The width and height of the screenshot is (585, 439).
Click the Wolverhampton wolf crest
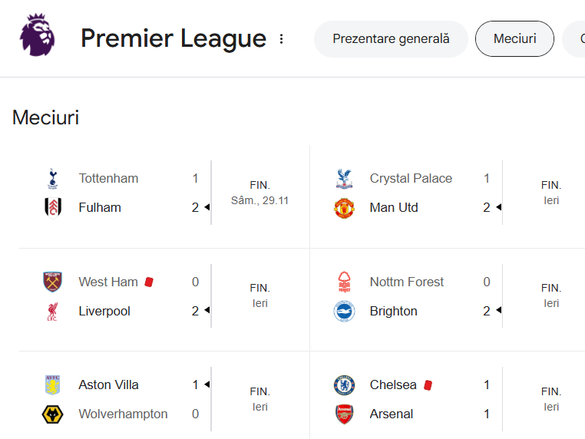point(52,414)
